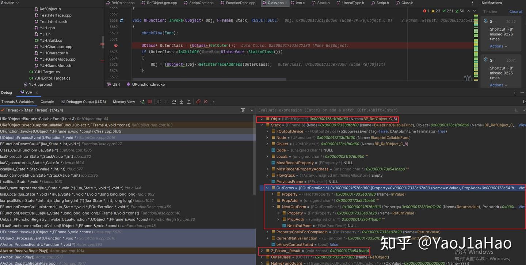This screenshot has width=526, height=265.
Task: Mute breakpoints using the slashed breakpoint icon
Action: pyautogui.click(x=206, y=102)
